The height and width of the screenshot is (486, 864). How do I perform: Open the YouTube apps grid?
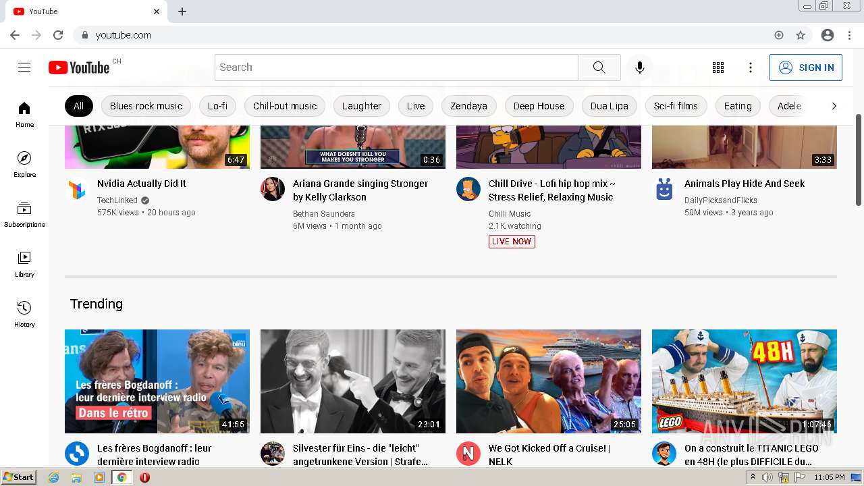[718, 67]
